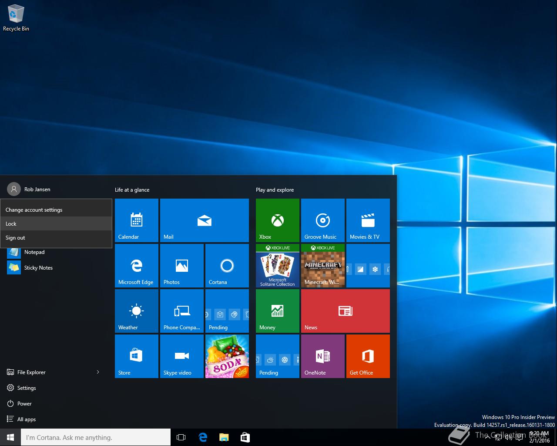Open Task View from the taskbar
Image resolution: width=557 pixels, height=446 pixels.
(x=181, y=437)
